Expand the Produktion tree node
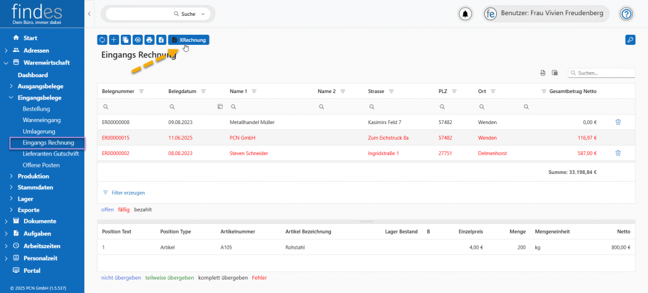 11,176
